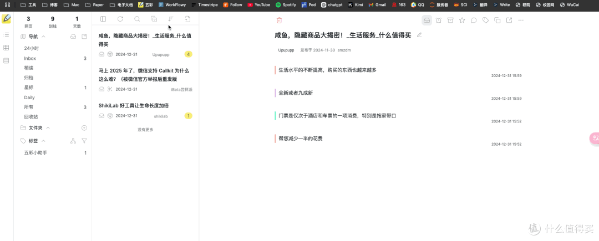The image size is (599, 241).
Task: Edit article title with pencil icon
Action: [x=419, y=35]
